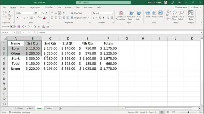Screen dimensions: 204x114
Task: Open Font dialog launcher
Action: [48, 22]
